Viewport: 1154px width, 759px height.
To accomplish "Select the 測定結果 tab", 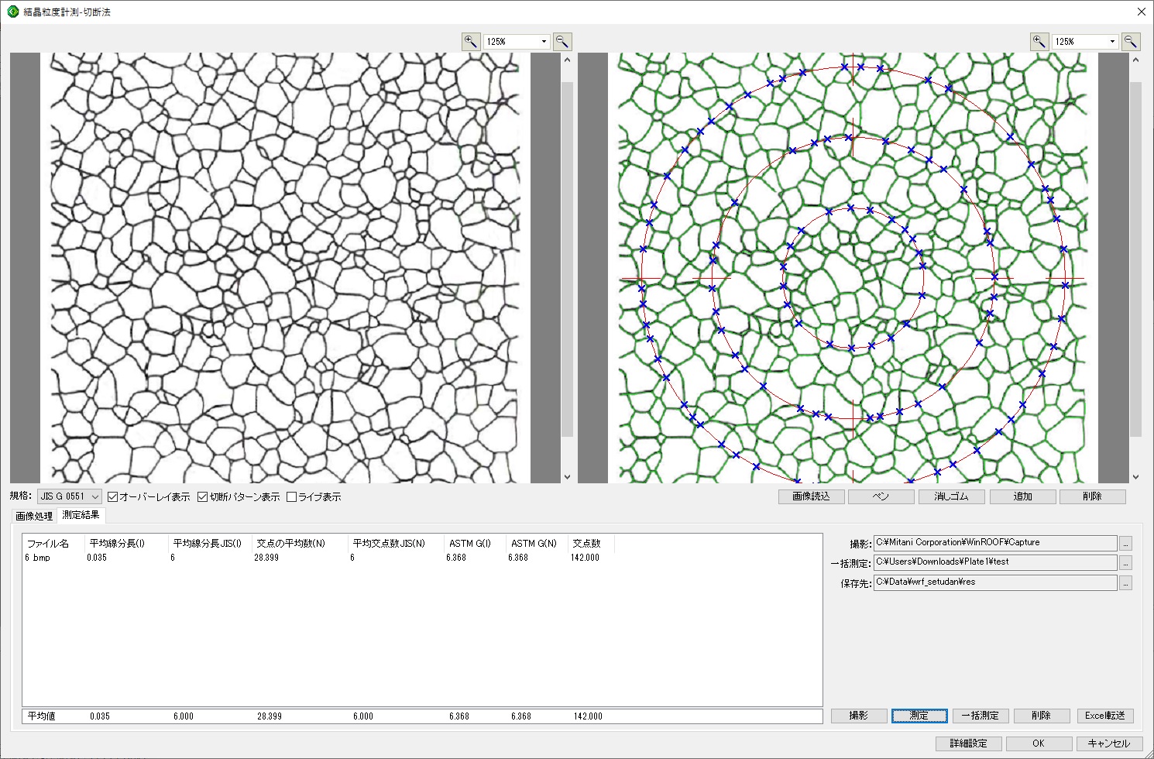I will (81, 515).
